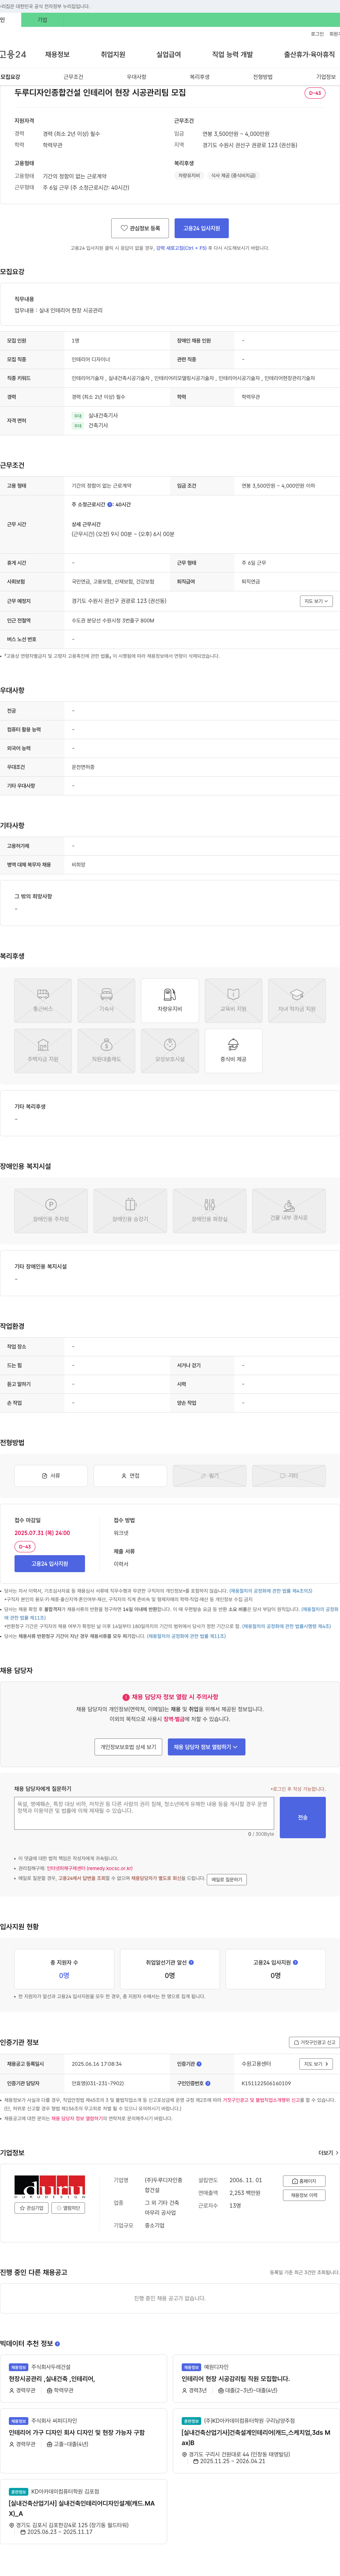Click the 로그인 link
Viewport: 340px width, 2576px height.
pos(317,34)
